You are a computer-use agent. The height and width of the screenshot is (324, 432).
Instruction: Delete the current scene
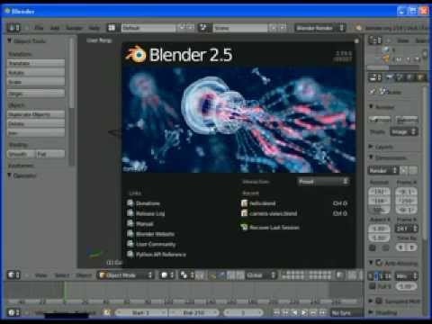pyautogui.click(x=282, y=28)
